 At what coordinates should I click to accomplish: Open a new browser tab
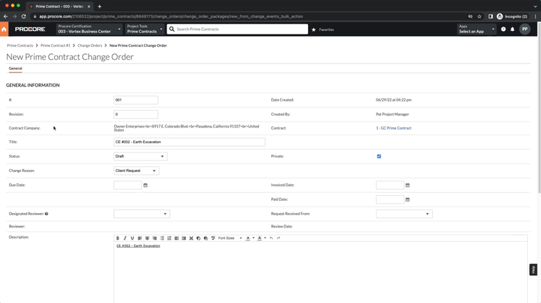click(x=100, y=6)
